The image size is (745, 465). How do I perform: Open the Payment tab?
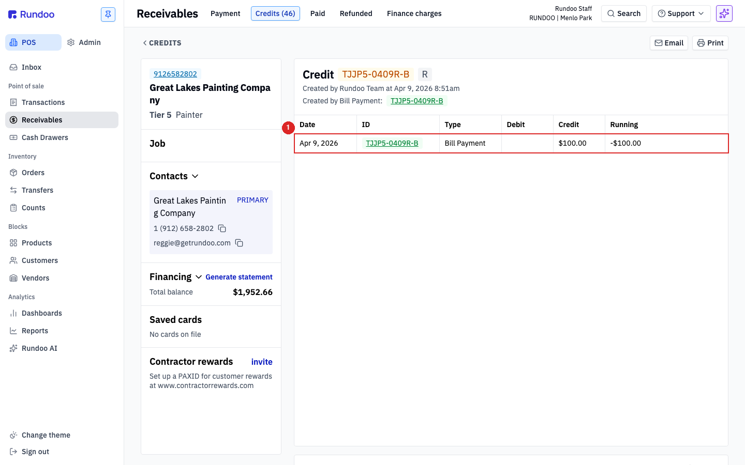[225, 13]
